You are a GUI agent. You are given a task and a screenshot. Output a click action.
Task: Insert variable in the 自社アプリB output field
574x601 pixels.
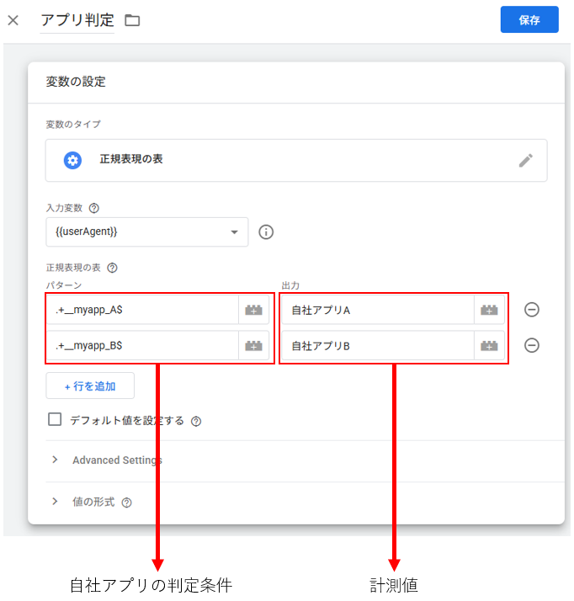click(x=489, y=345)
